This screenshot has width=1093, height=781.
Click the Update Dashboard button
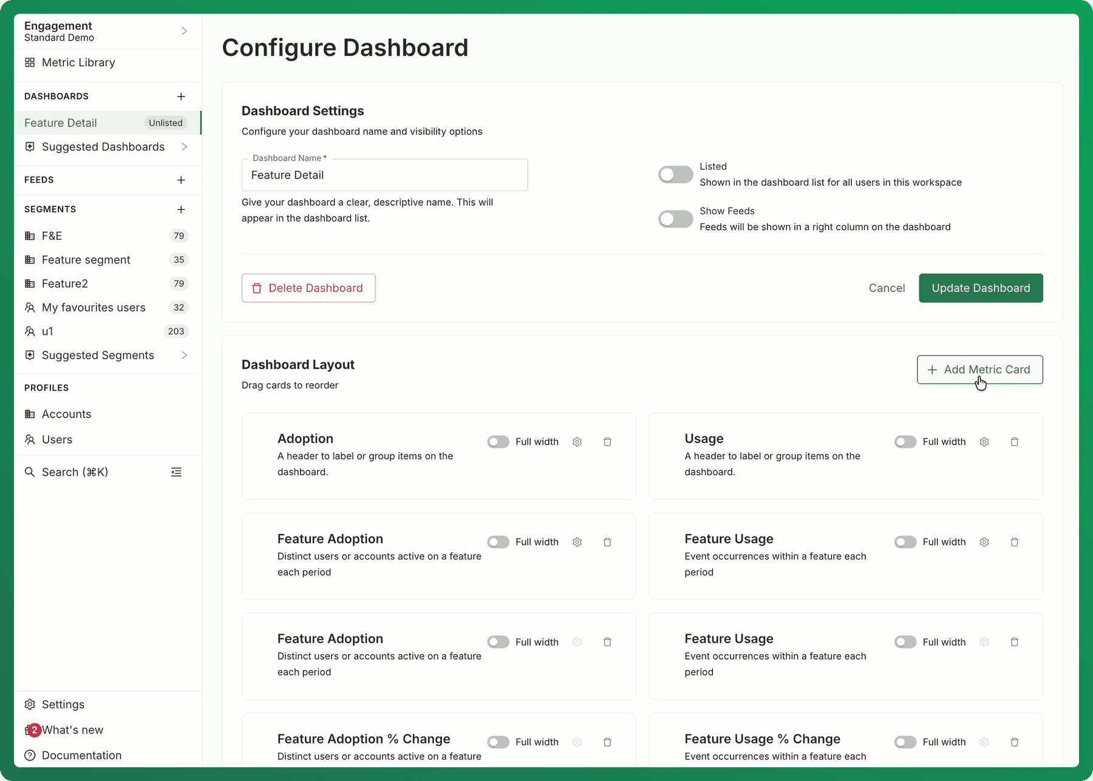point(981,288)
